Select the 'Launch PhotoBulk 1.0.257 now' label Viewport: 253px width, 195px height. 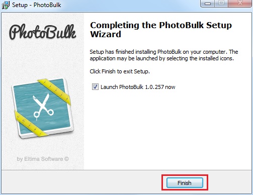coord(138,87)
